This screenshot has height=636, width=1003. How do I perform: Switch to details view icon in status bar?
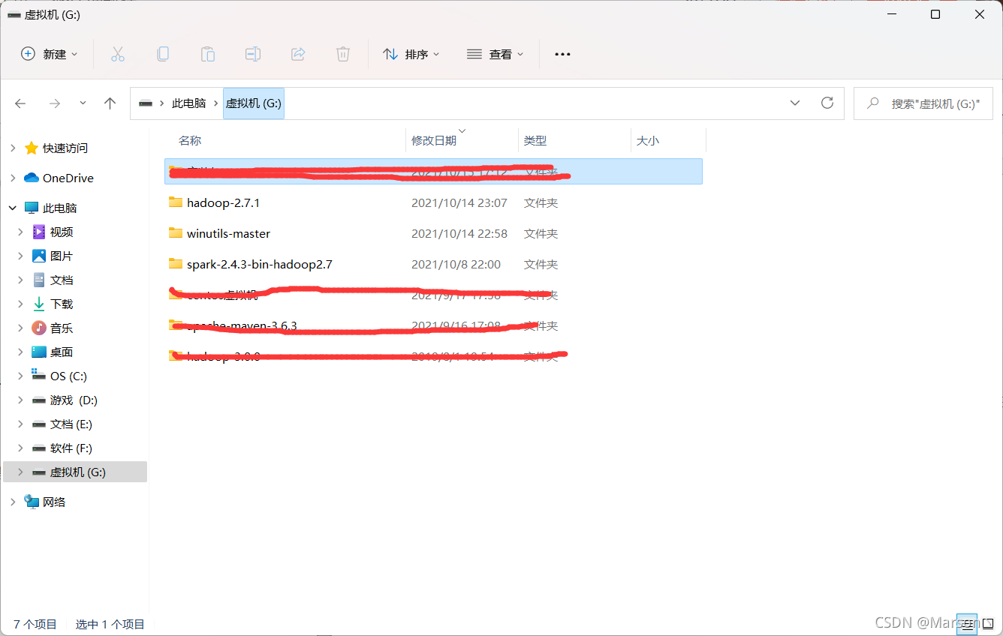click(967, 623)
